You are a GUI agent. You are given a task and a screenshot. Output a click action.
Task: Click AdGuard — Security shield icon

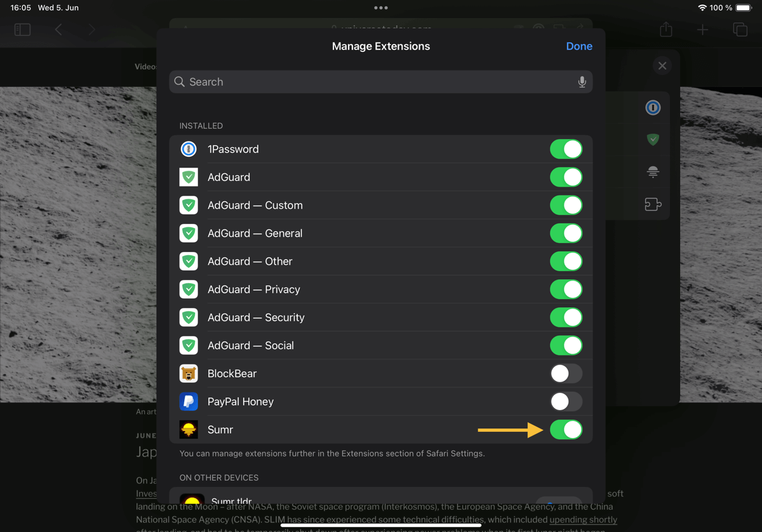point(189,317)
